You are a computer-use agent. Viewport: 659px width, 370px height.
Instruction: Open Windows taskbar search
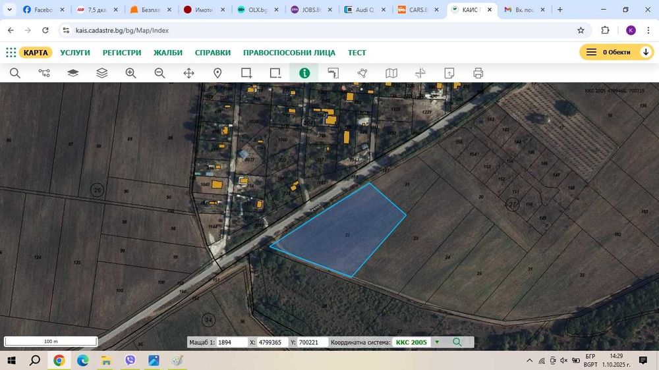point(36,360)
